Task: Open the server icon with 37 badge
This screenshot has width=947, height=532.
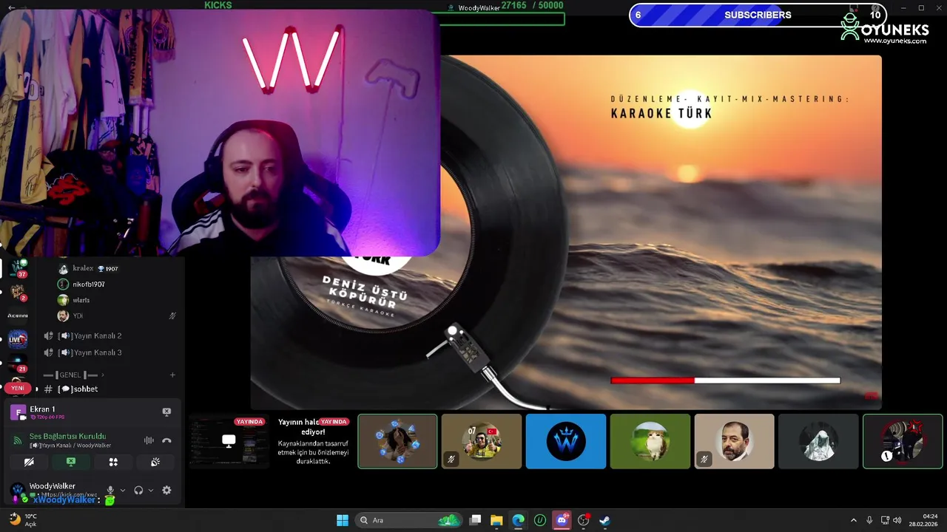Action: 18,267
